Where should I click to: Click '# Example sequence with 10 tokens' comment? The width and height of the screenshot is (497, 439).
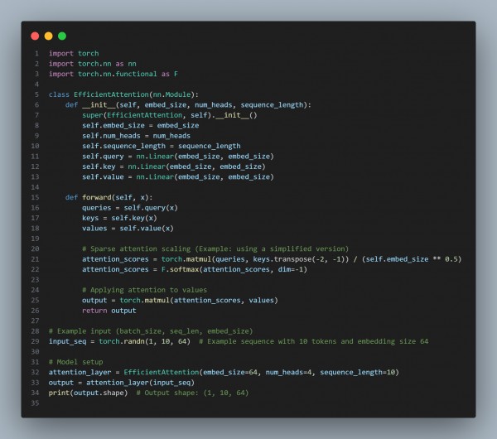314,341
